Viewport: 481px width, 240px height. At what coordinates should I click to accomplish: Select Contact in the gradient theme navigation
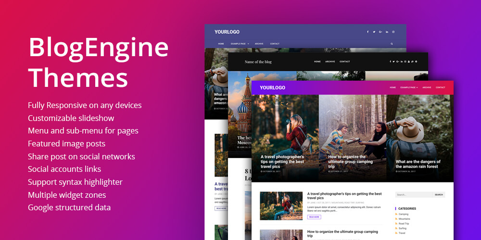(440, 87)
